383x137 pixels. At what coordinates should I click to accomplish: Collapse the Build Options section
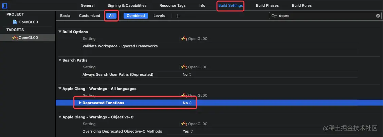click(60, 32)
